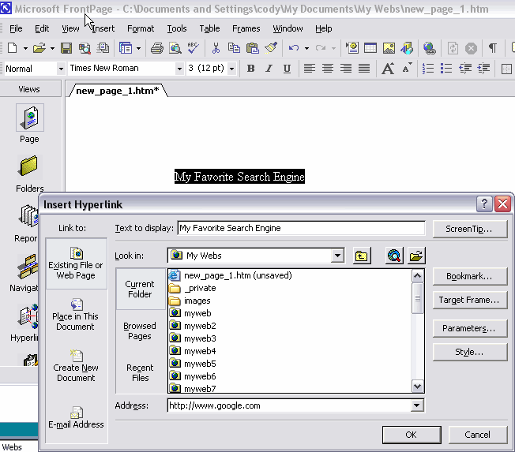Click in the Text to display field
The image size is (515, 452).
coord(301,228)
